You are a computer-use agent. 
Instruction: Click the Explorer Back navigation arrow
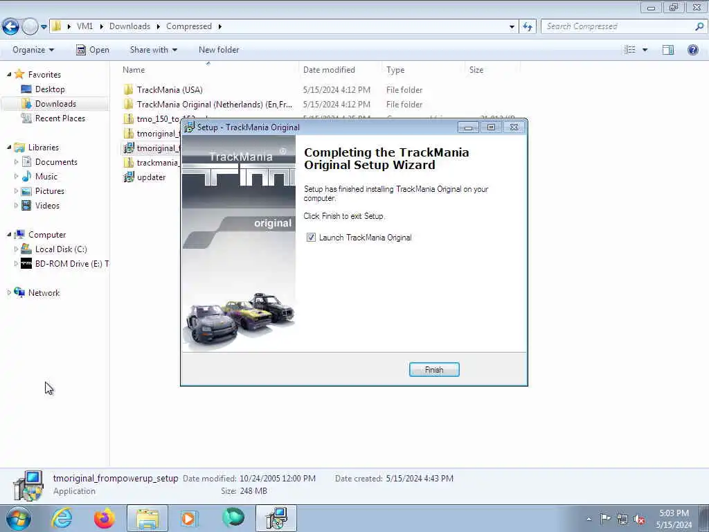tap(11, 27)
